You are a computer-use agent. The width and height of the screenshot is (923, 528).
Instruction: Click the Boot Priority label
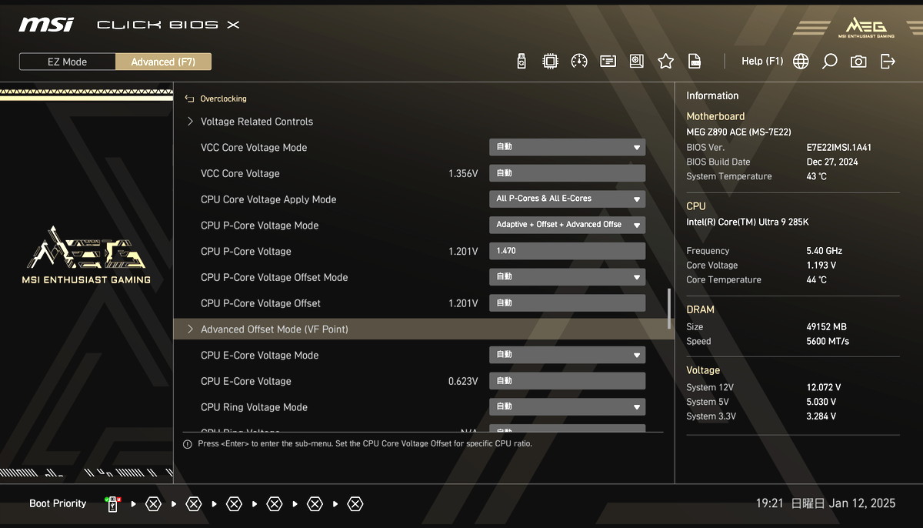[58, 503]
